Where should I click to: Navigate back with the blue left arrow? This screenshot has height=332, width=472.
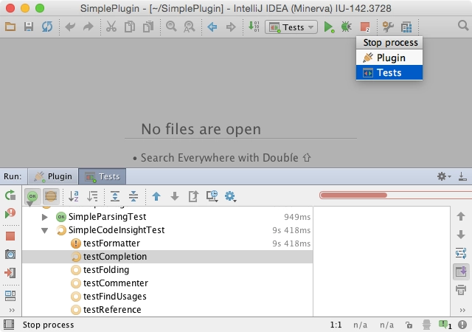212,27
